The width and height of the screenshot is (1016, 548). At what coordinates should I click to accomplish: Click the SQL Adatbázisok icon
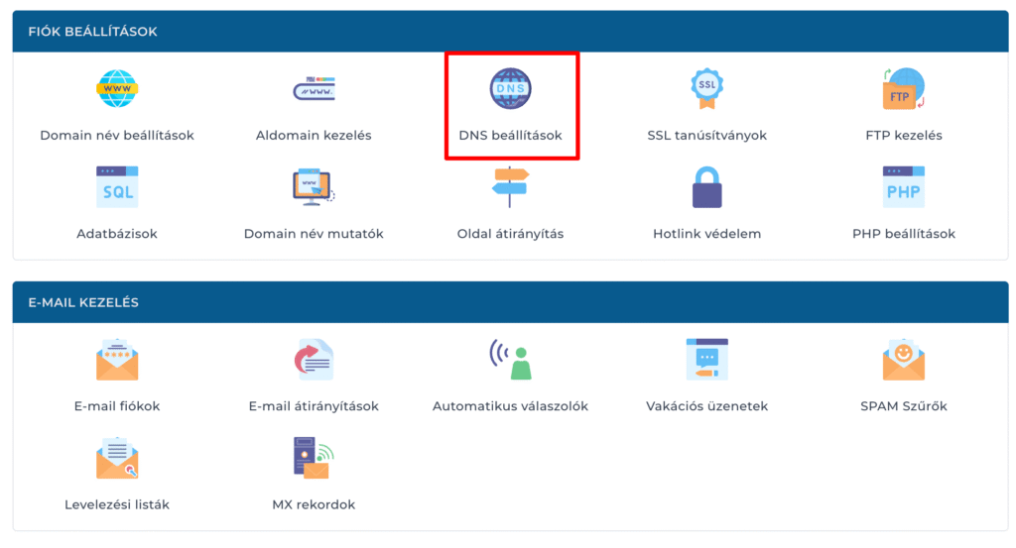click(x=117, y=187)
